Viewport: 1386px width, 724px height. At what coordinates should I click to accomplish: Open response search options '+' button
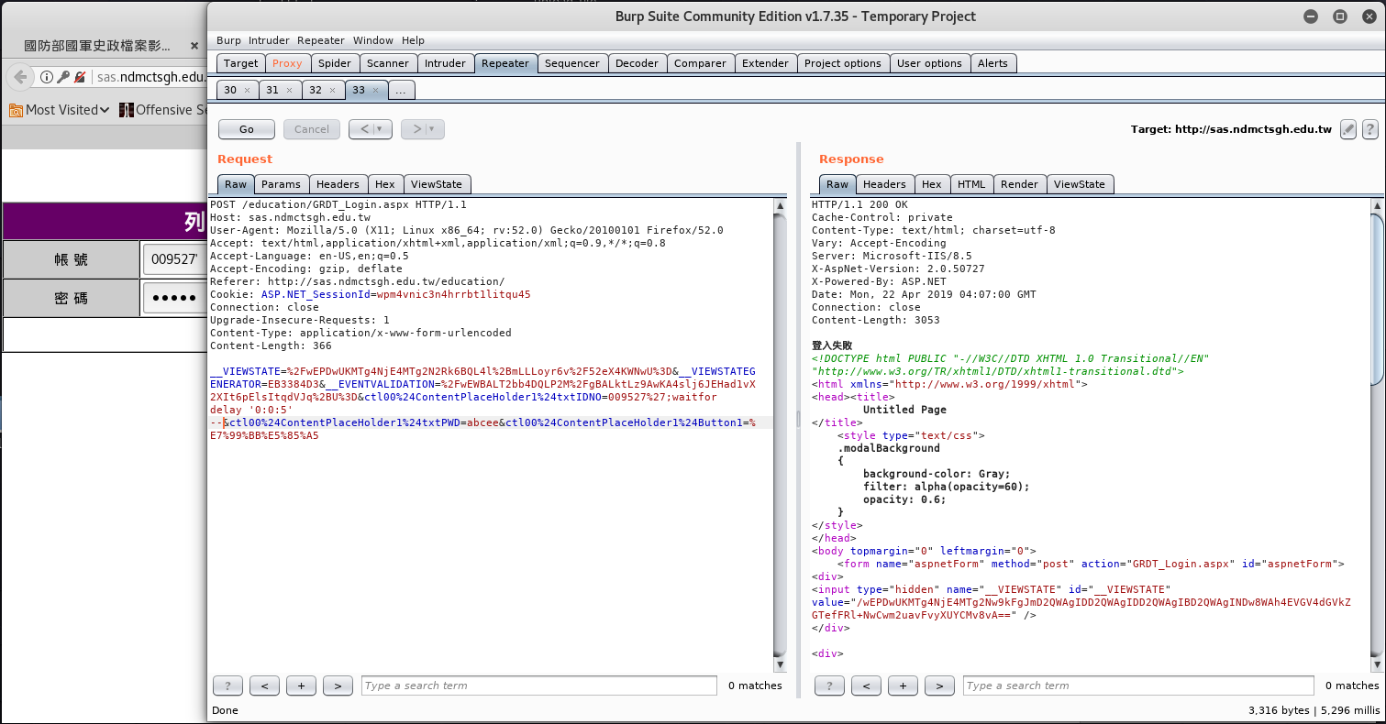[x=903, y=686]
